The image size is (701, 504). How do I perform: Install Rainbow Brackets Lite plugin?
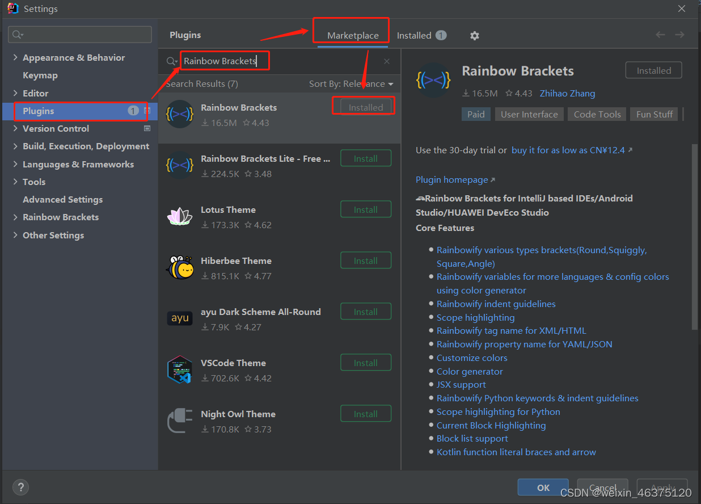pyautogui.click(x=366, y=158)
